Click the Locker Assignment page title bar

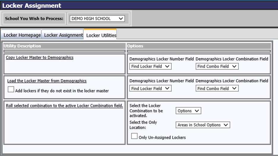pos(32,6)
